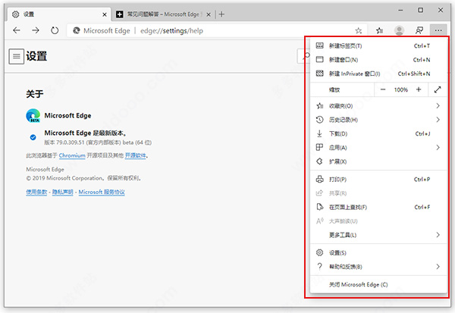This screenshot has width=455, height=313.
Task: Close the 设置 tab
Action: pos(102,14)
